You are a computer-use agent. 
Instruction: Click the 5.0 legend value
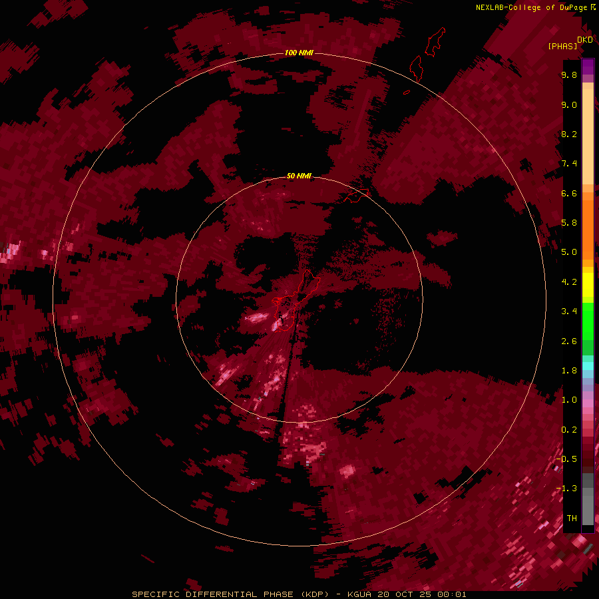pyautogui.click(x=569, y=252)
